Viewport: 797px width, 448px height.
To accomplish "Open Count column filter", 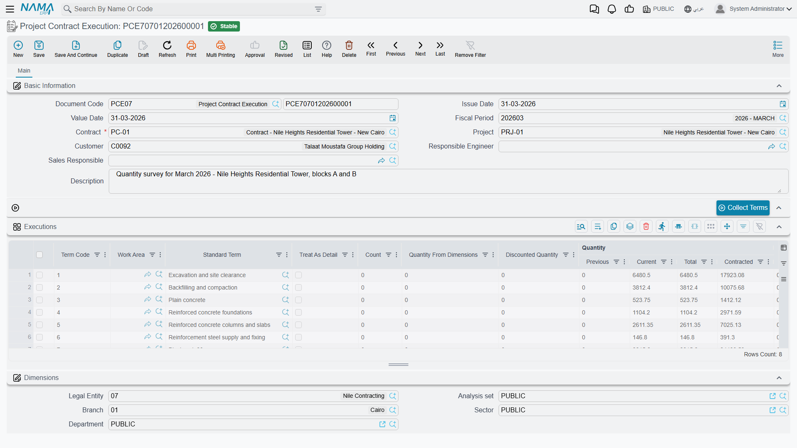I will point(389,255).
